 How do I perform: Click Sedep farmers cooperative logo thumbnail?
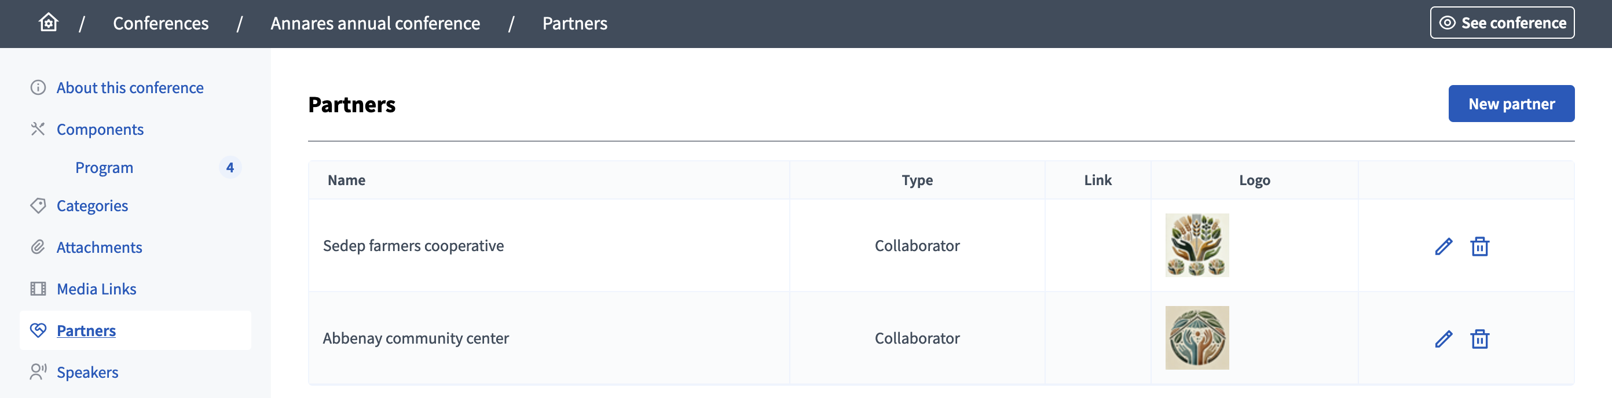click(x=1196, y=245)
